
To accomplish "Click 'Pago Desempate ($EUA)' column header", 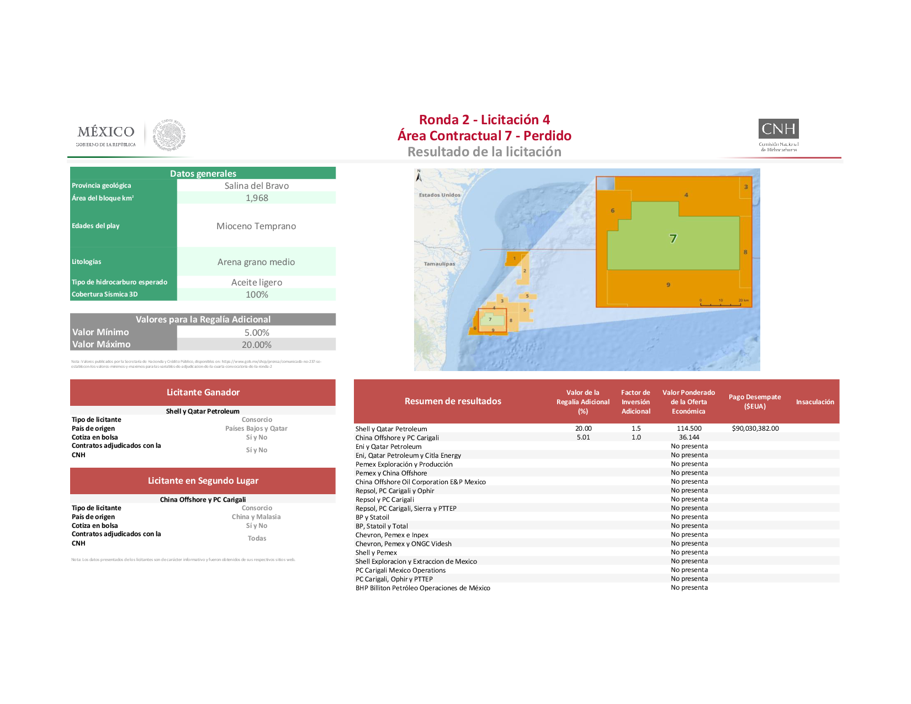I will pyautogui.click(x=755, y=402).
